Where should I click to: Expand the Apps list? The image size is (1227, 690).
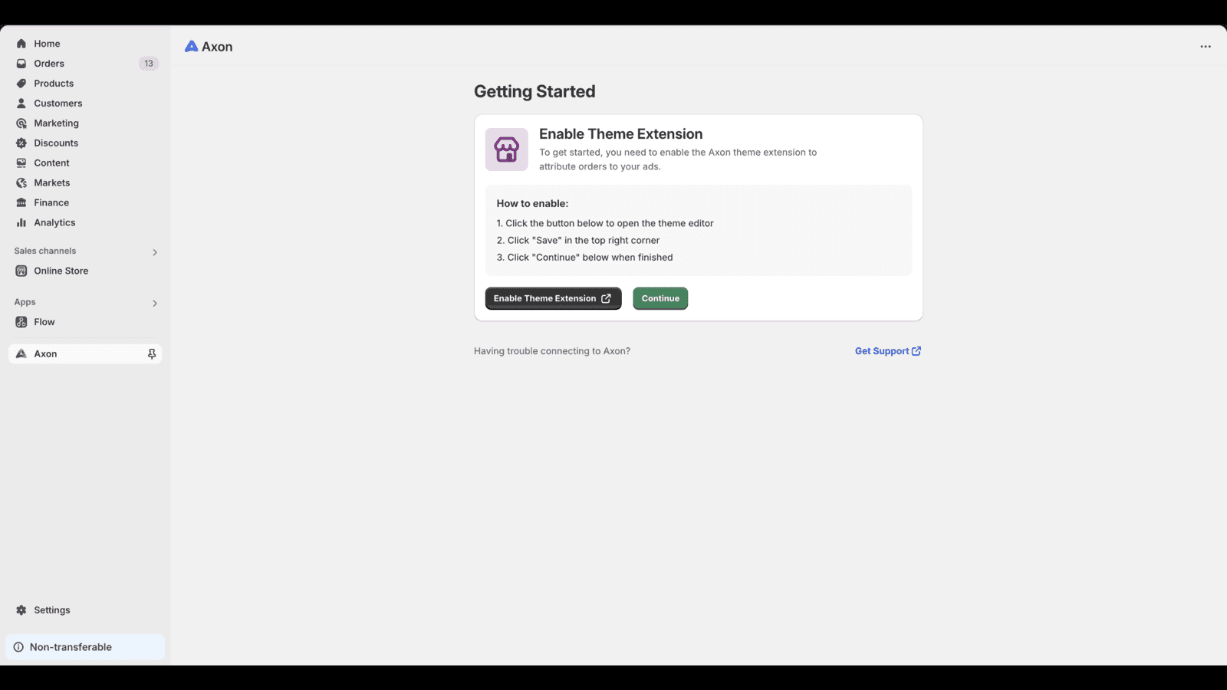click(x=154, y=303)
